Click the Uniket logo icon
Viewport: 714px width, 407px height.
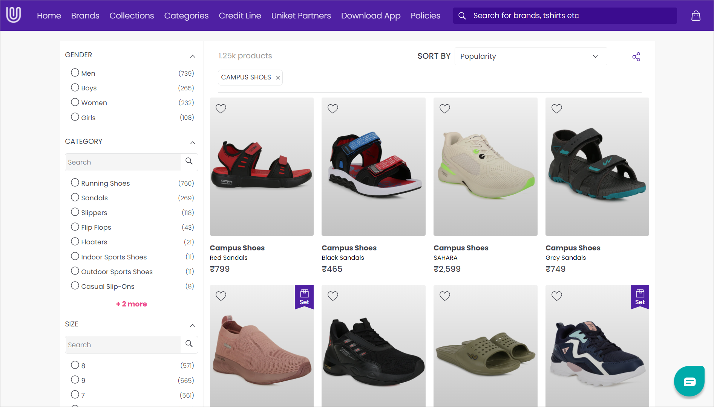click(x=14, y=15)
